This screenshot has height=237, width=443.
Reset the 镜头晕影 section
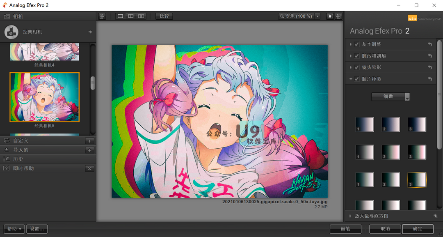430,67
